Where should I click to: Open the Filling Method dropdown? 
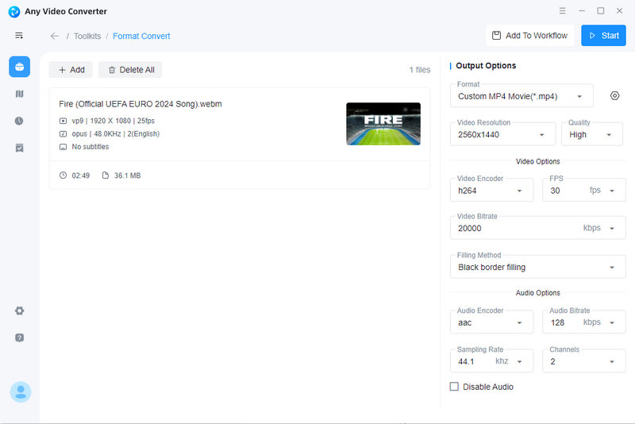point(537,267)
